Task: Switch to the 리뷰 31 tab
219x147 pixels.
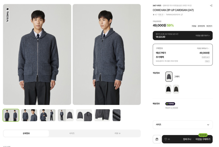Action: pos(117,133)
